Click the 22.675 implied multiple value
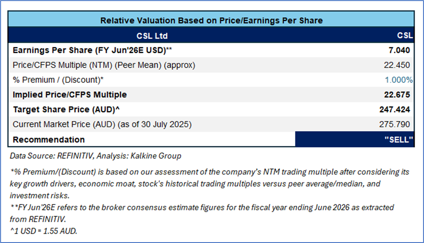424x243 pixels. coord(398,95)
